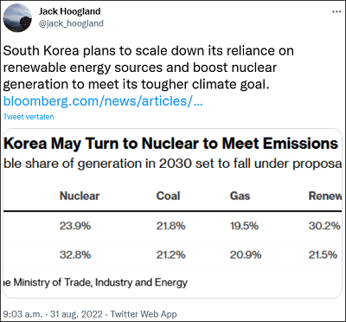This screenshot has width=346, height=322.
Task: Select the Nuclear column header
Action: (x=80, y=196)
